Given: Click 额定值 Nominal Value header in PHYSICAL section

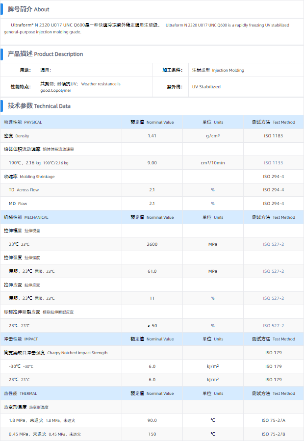Looking at the screenshot, I should [152, 122].
